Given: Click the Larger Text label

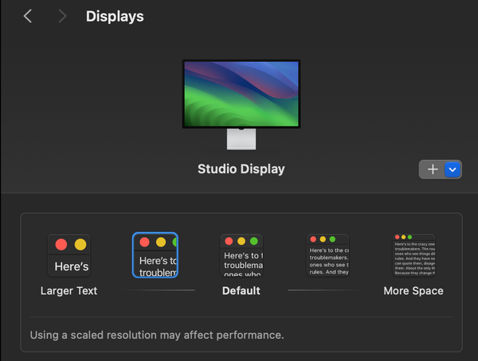Looking at the screenshot, I should click(69, 291).
